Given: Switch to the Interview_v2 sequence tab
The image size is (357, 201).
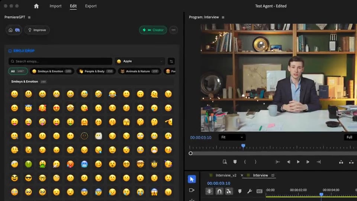Looking at the screenshot, I should (x=226, y=175).
